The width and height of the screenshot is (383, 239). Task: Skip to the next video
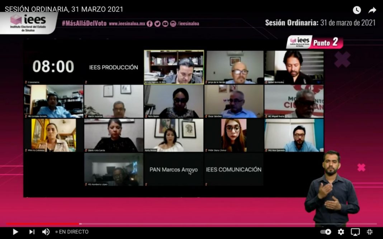point(32,232)
